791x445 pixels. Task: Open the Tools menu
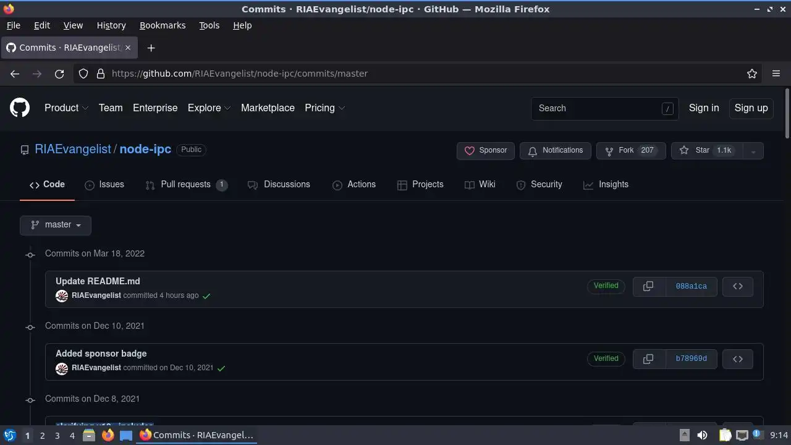[x=209, y=25]
